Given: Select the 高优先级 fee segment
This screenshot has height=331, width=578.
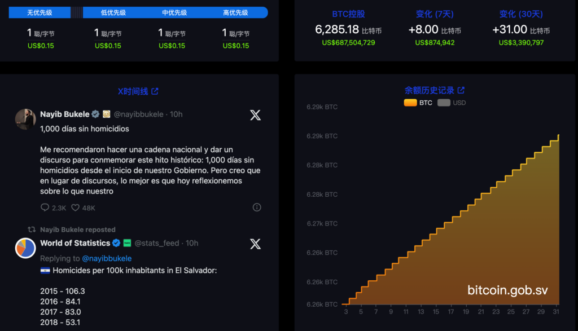Looking at the screenshot, I should (x=235, y=12).
